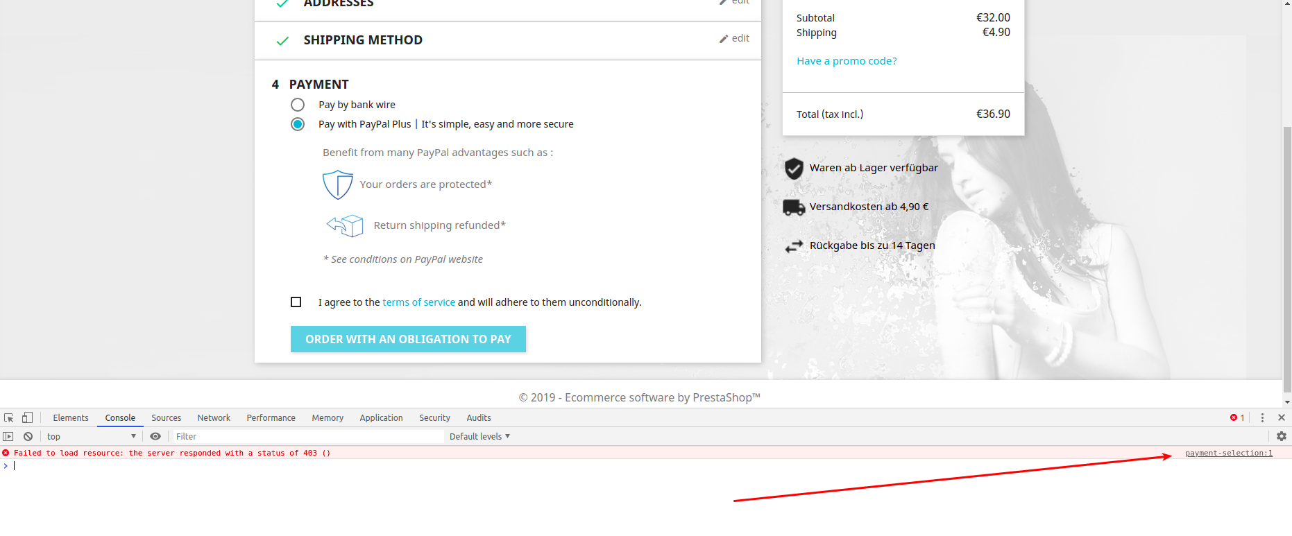
Task: Expand the Default levels dropdown
Action: click(x=479, y=436)
